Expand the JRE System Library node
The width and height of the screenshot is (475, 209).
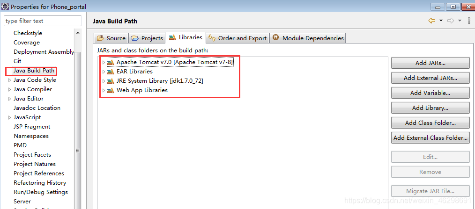point(104,81)
